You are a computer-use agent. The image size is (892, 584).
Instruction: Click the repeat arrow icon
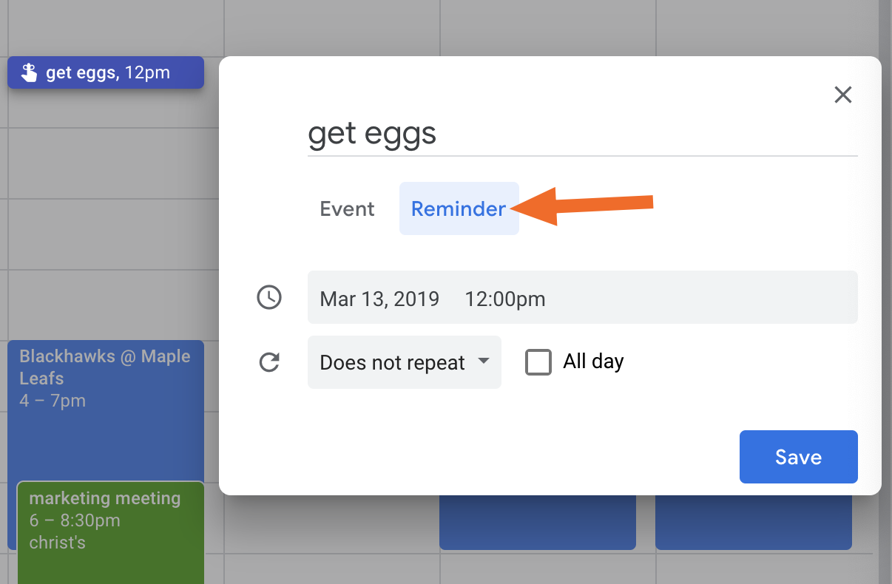coord(269,362)
